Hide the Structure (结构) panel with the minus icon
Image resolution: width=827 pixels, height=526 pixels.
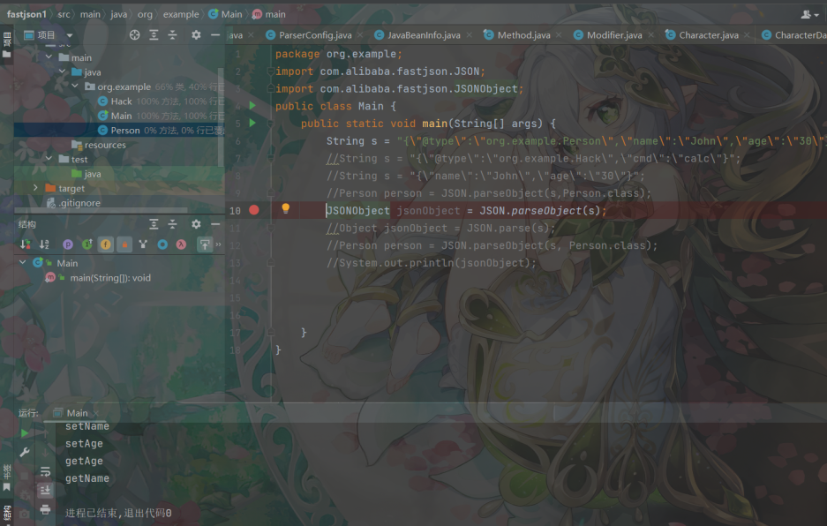(x=215, y=224)
